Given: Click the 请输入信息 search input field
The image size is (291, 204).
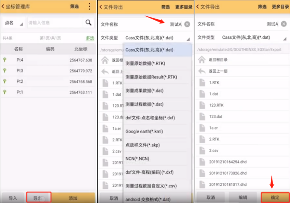Looking at the screenshot, I should click(54, 23).
